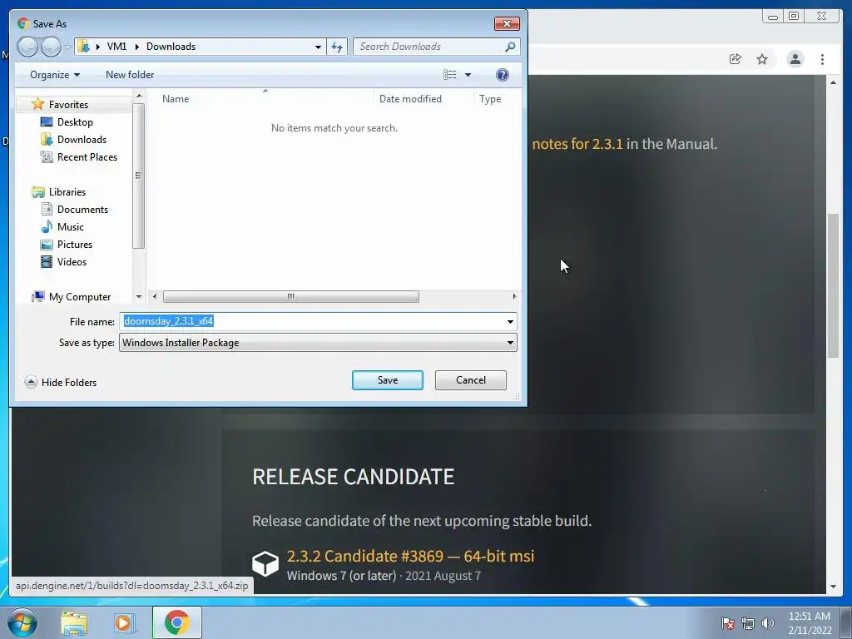The height and width of the screenshot is (639, 852).
Task: Click the file list scroll left arrow
Action: [155, 296]
